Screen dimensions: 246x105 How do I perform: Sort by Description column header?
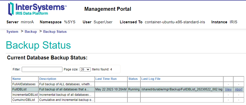click(x=48, y=79)
